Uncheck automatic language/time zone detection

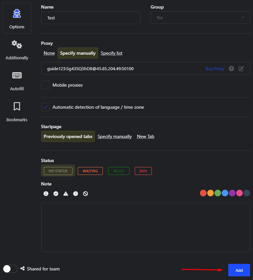point(45,107)
